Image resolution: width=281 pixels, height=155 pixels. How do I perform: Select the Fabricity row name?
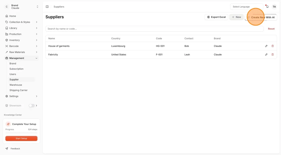tap(53, 55)
